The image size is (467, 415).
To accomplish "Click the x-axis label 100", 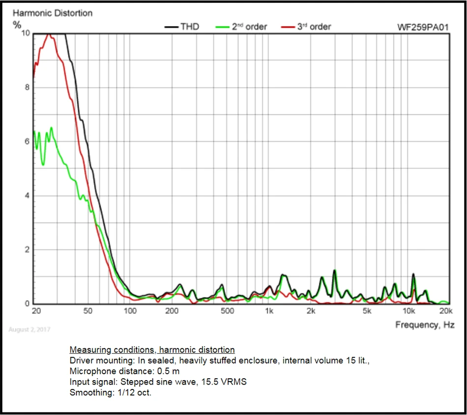I will (x=130, y=311).
